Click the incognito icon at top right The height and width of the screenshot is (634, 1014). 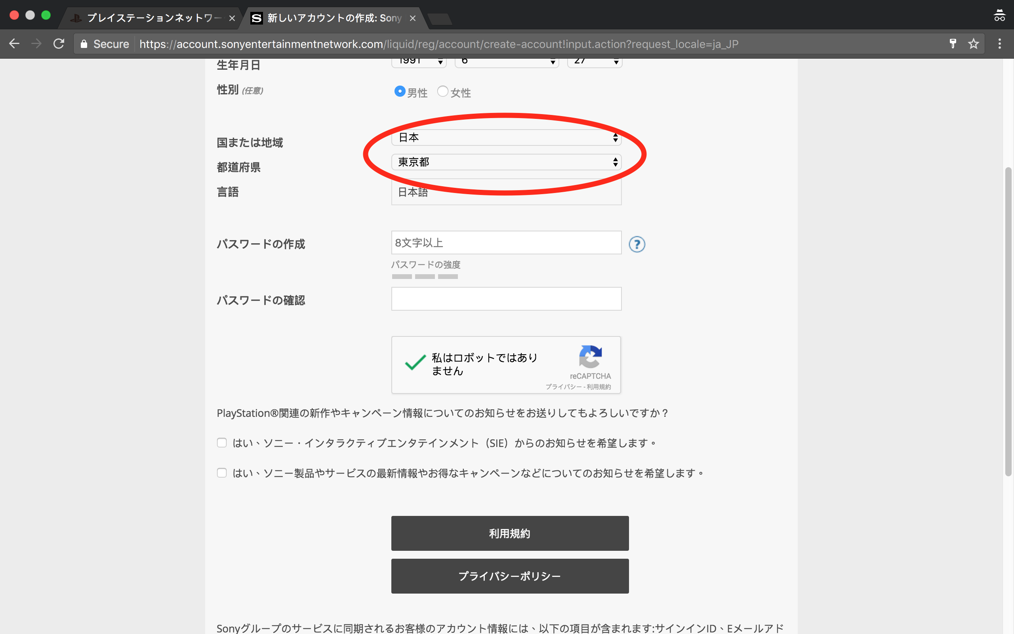(999, 15)
